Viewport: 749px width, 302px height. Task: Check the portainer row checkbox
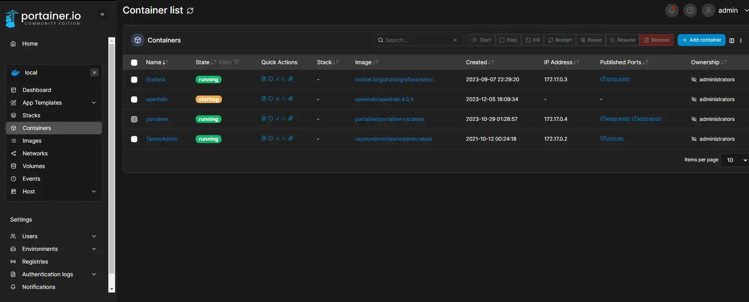click(134, 119)
